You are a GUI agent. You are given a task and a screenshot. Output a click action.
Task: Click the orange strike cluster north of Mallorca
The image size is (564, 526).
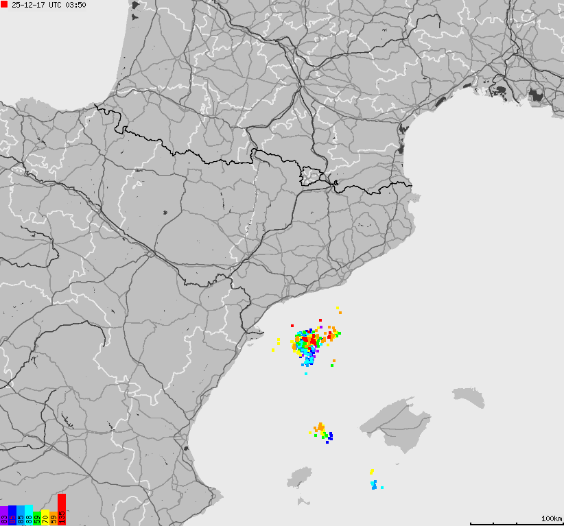point(319,427)
